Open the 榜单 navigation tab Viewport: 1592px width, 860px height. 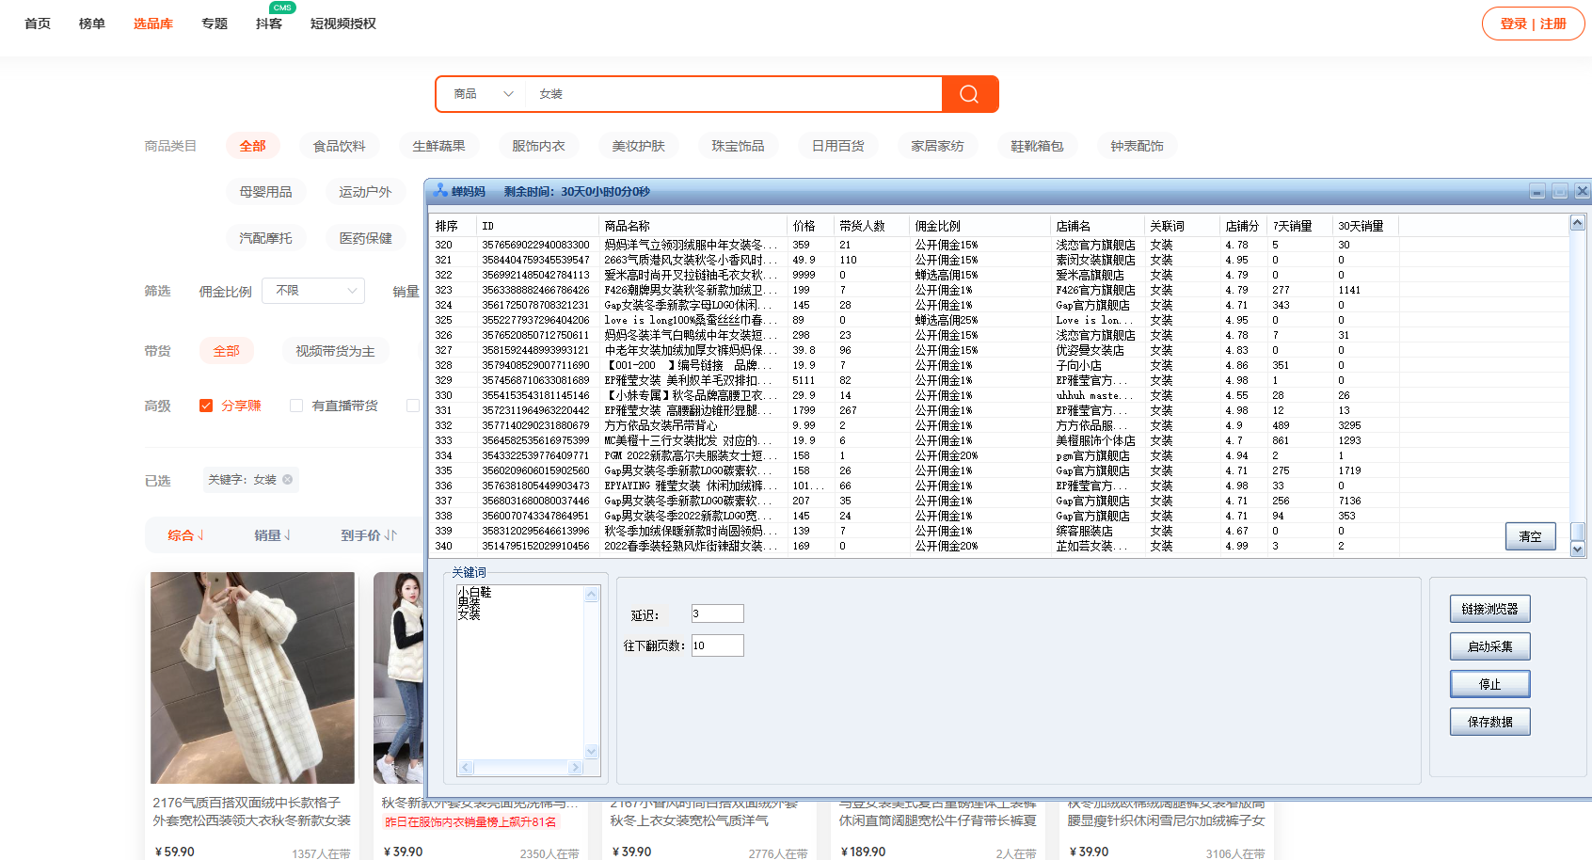[x=92, y=24]
